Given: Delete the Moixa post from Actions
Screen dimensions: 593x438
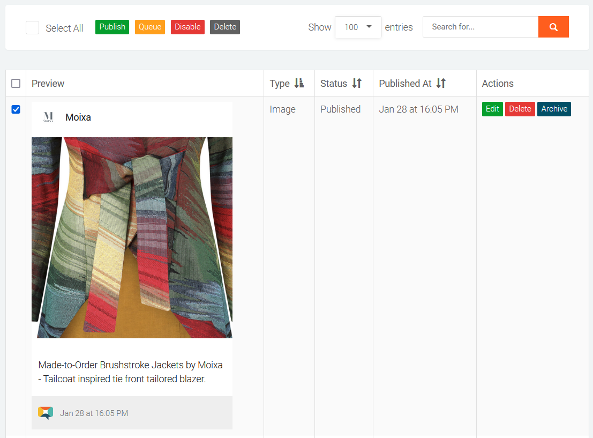Looking at the screenshot, I should click(520, 109).
